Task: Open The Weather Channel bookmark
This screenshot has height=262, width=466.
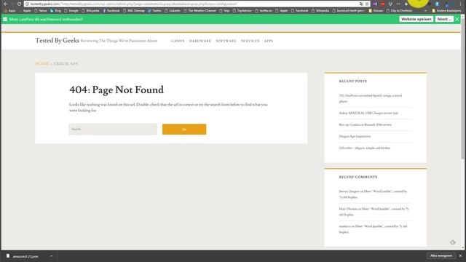Action: pyautogui.click(x=200, y=11)
